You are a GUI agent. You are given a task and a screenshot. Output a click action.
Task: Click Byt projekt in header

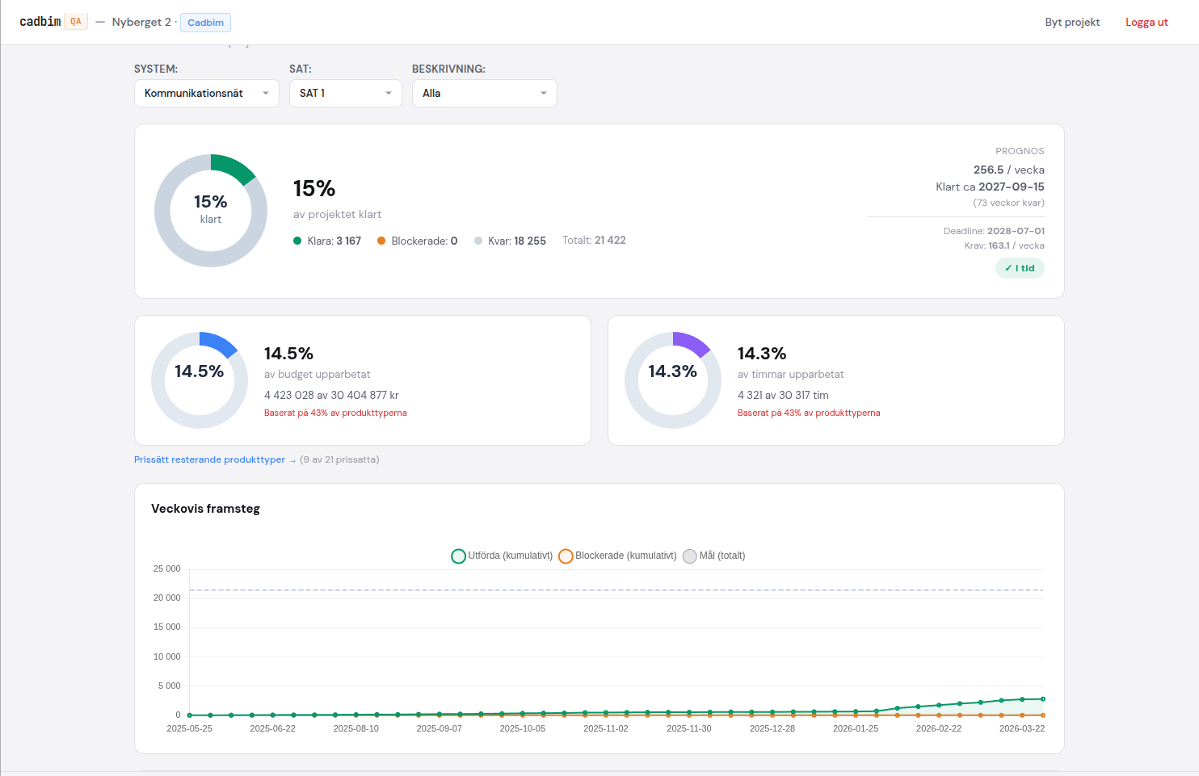[1072, 23]
